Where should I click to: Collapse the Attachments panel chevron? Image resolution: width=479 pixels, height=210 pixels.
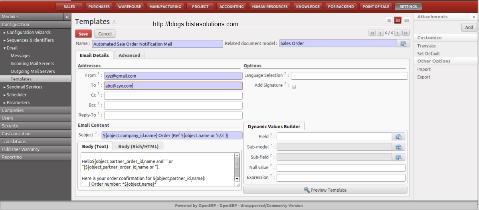(x=474, y=17)
